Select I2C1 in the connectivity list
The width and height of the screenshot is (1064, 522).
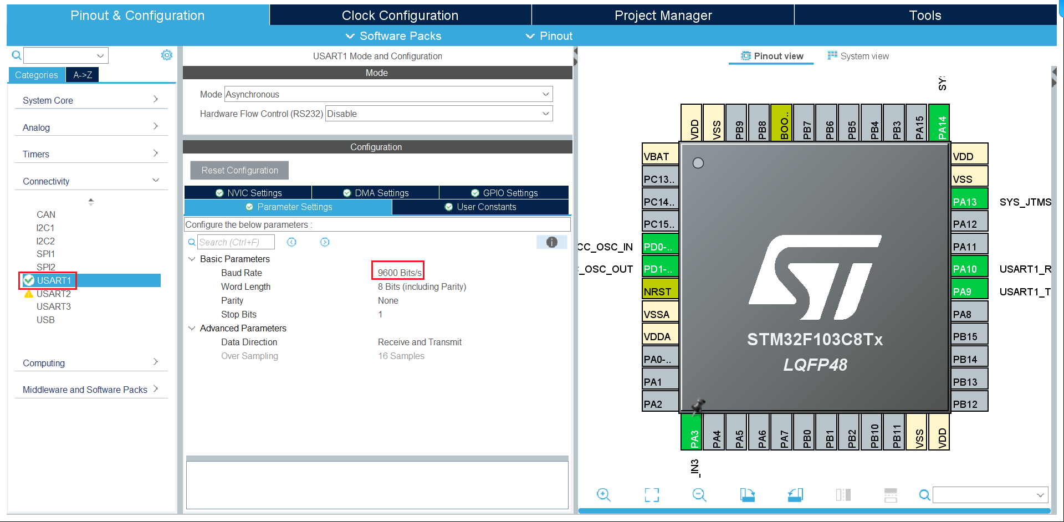point(45,228)
